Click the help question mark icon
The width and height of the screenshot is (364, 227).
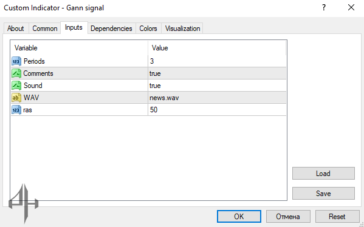(324, 8)
